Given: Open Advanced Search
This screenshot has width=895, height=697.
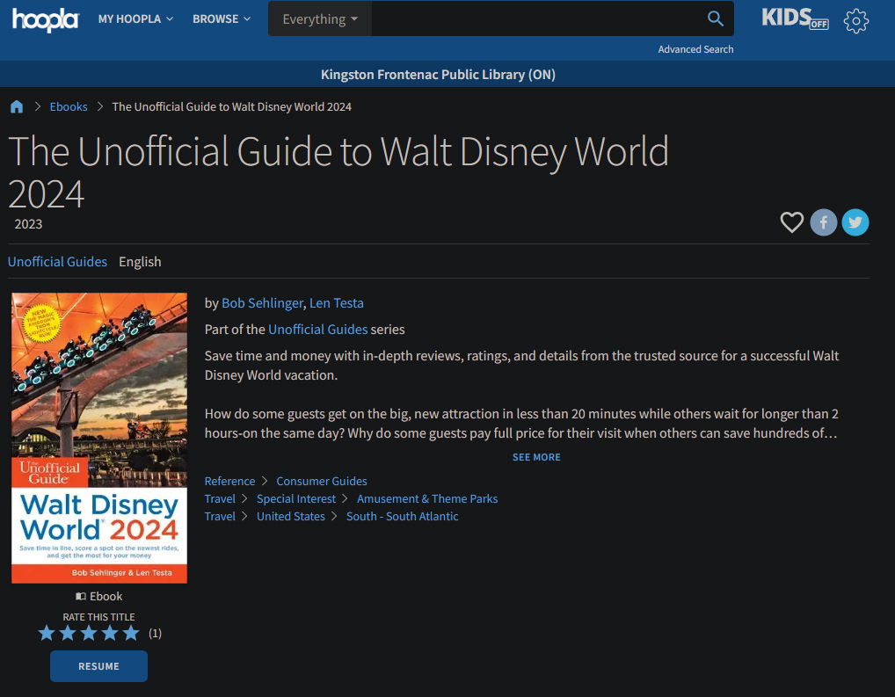Looking at the screenshot, I should coord(695,50).
